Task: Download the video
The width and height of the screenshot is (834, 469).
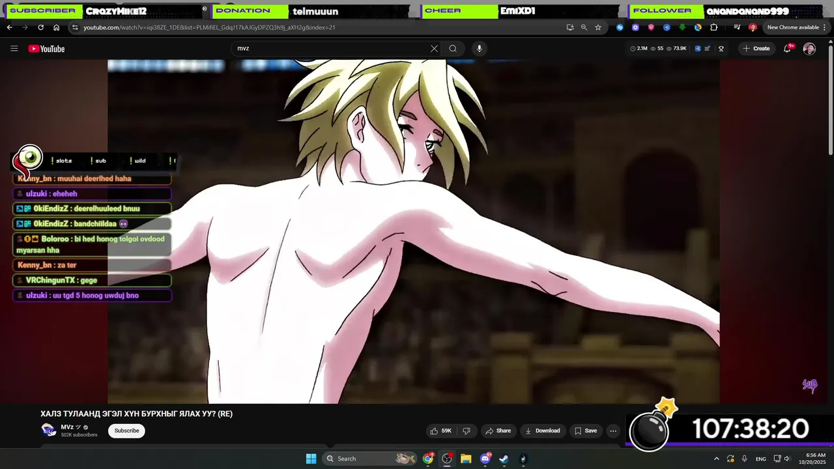Action: [543, 431]
